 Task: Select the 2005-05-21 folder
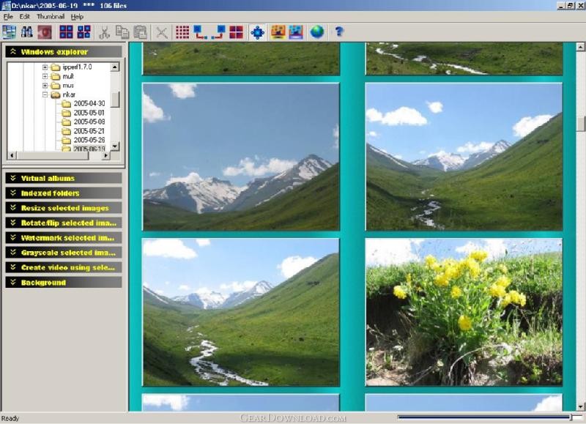point(89,131)
